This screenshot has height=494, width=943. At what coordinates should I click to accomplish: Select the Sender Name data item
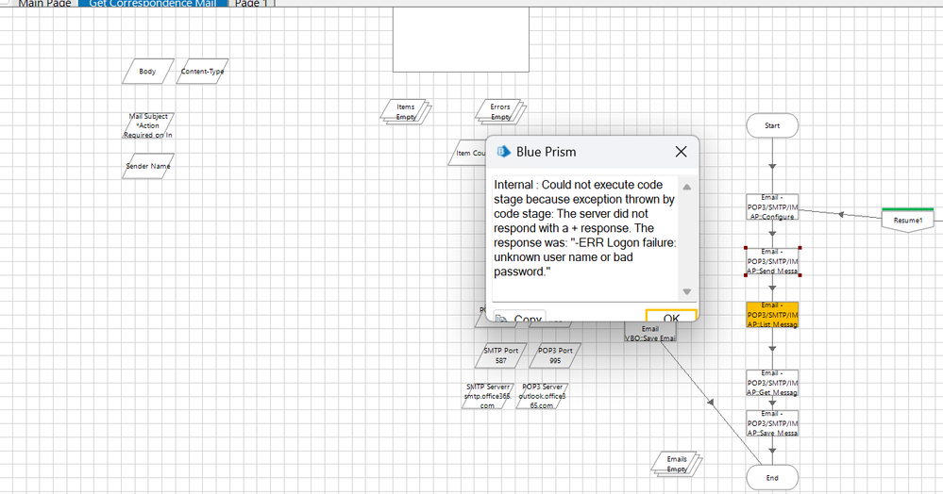tap(148, 166)
